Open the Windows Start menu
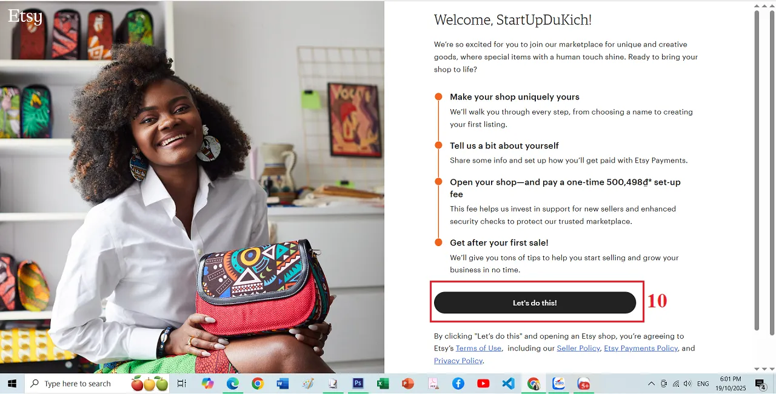Viewport: 776px width, 394px height. pyautogui.click(x=12, y=384)
